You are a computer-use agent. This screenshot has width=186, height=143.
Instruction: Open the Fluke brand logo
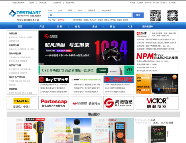tap(22, 103)
